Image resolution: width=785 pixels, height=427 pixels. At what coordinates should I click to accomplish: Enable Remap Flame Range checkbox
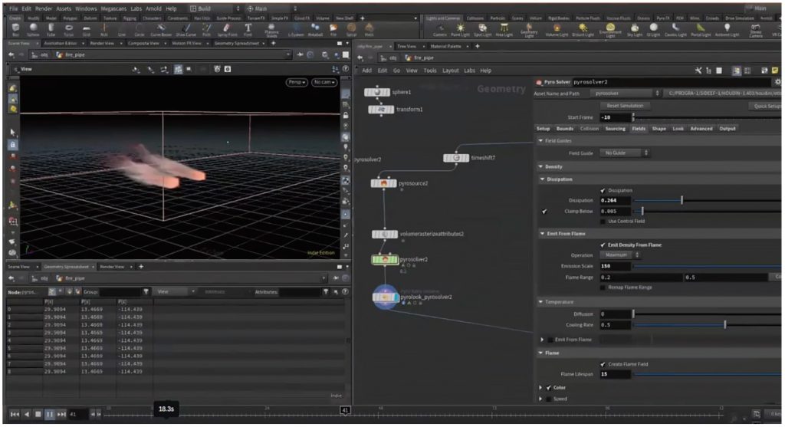(x=603, y=287)
